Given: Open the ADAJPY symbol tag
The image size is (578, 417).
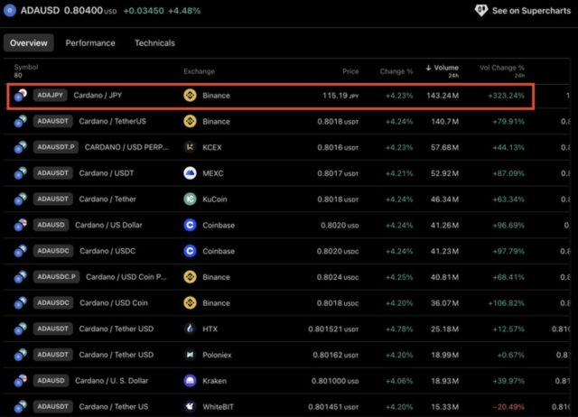Looking at the screenshot, I should click(x=51, y=96).
